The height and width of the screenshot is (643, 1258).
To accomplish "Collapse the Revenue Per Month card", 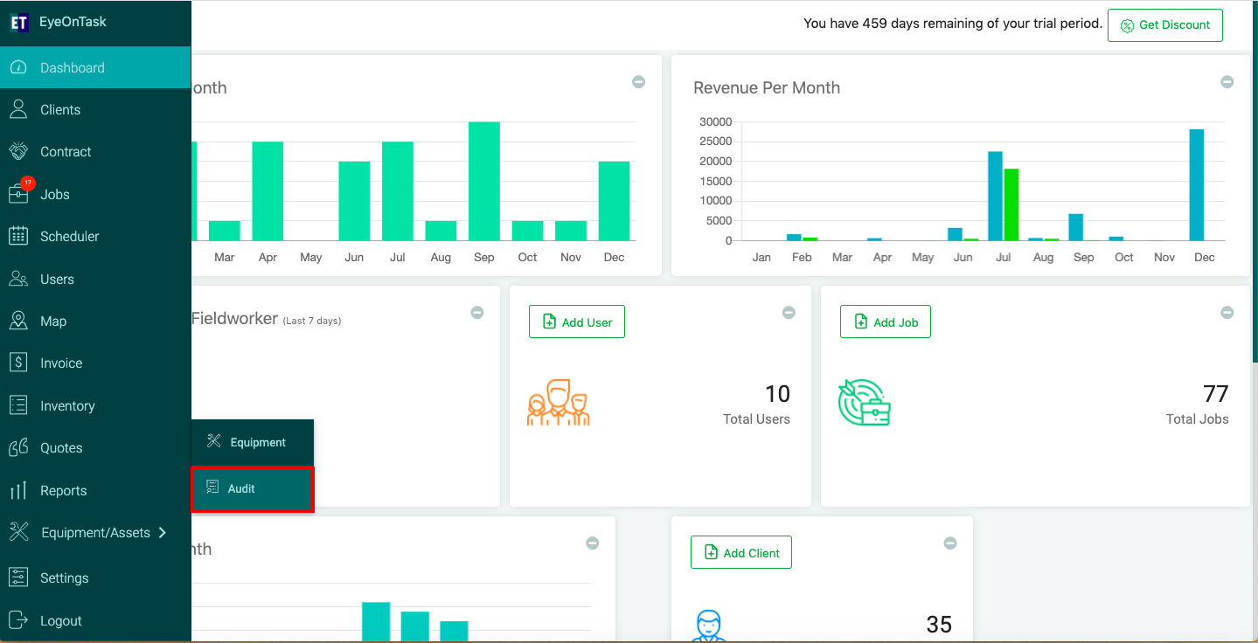I will point(1227,81).
